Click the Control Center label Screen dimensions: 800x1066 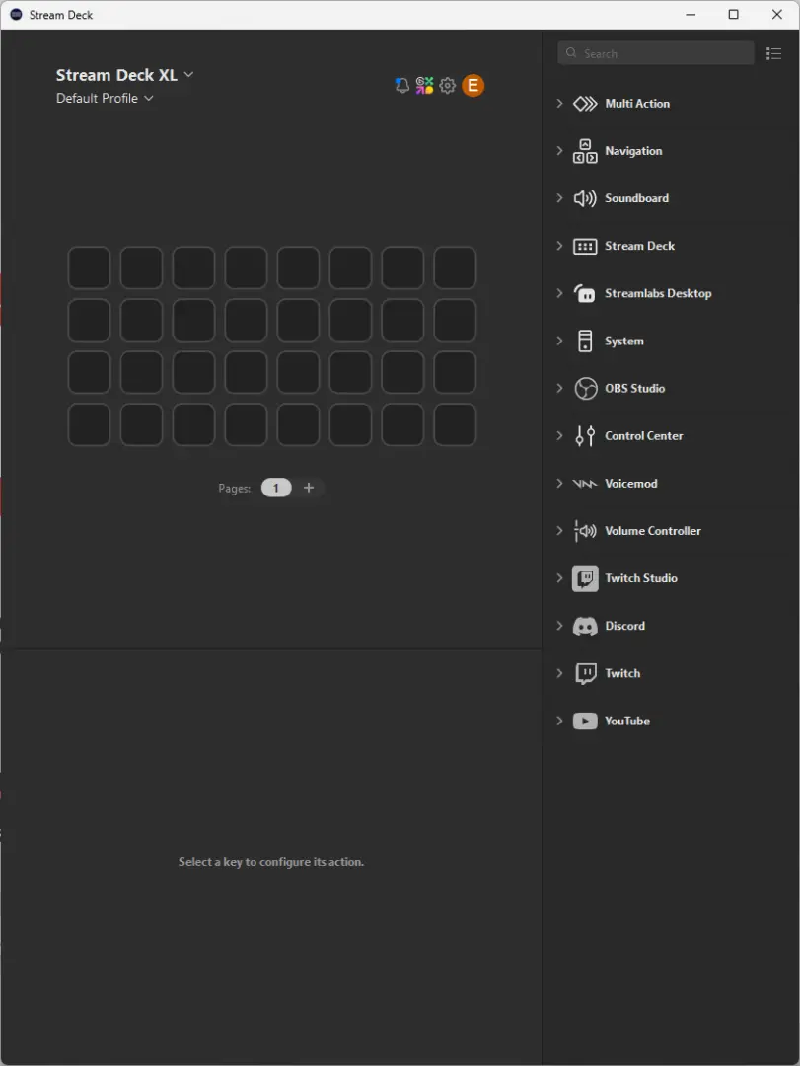(x=644, y=436)
